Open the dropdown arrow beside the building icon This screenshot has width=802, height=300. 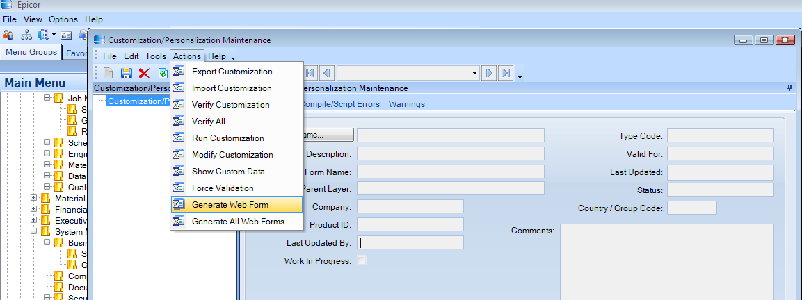tap(54, 35)
